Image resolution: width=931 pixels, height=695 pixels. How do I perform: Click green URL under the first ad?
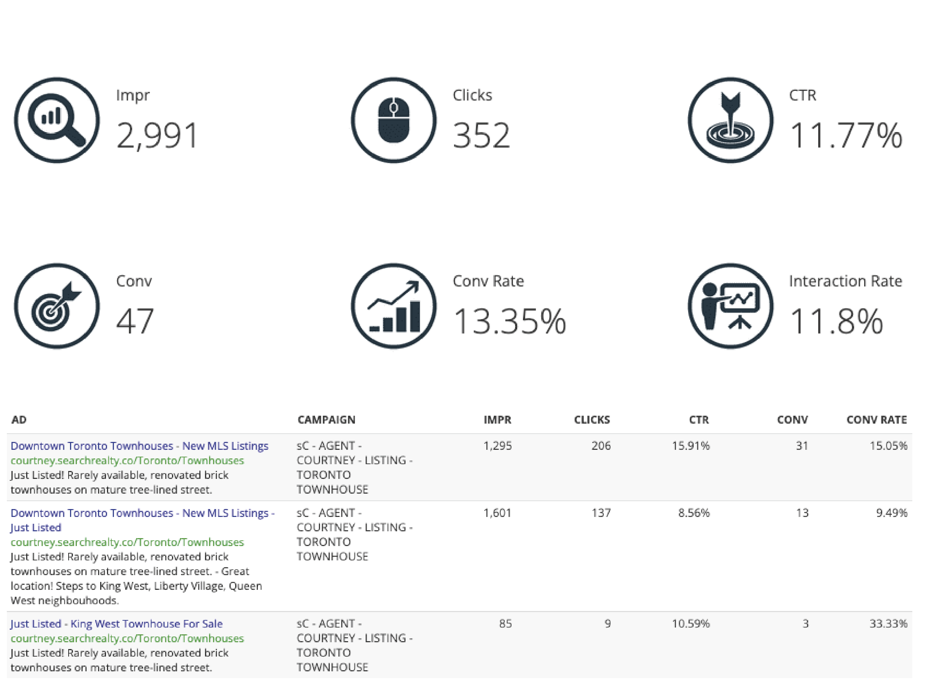(127, 461)
